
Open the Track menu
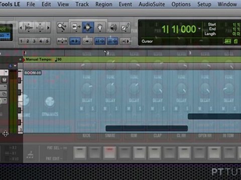click(x=82, y=4)
